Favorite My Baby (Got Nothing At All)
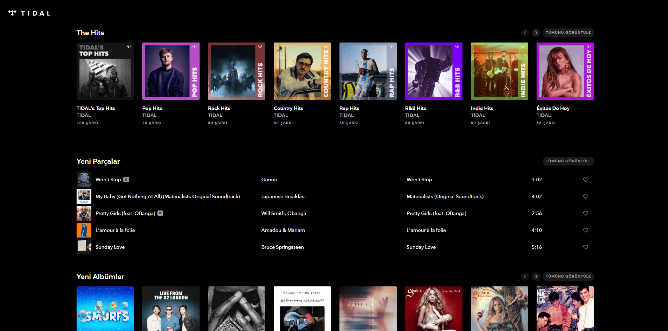668x331 pixels. pyautogui.click(x=586, y=196)
